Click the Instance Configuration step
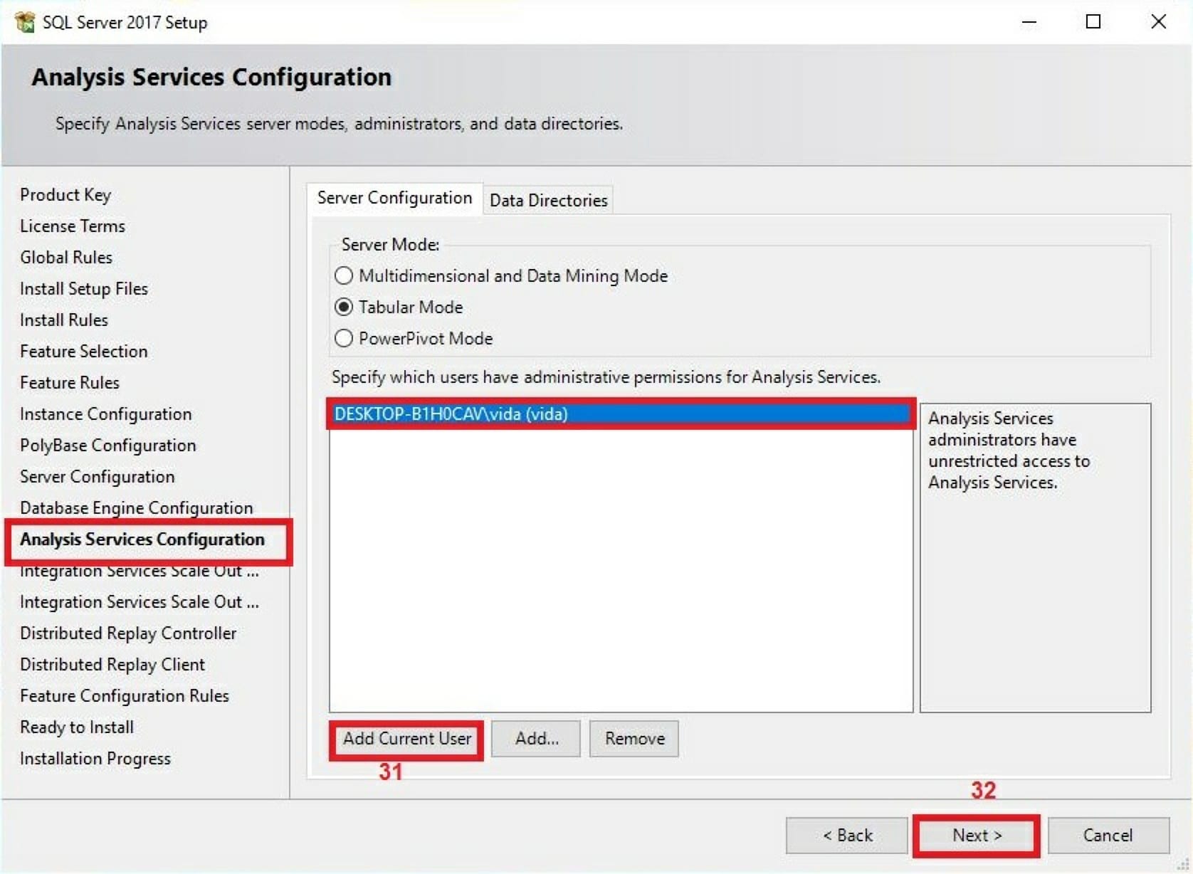The width and height of the screenshot is (1193, 874). [106, 414]
